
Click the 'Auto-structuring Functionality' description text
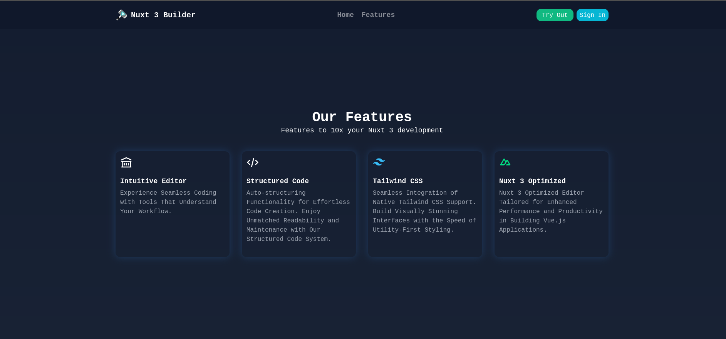tap(298, 216)
